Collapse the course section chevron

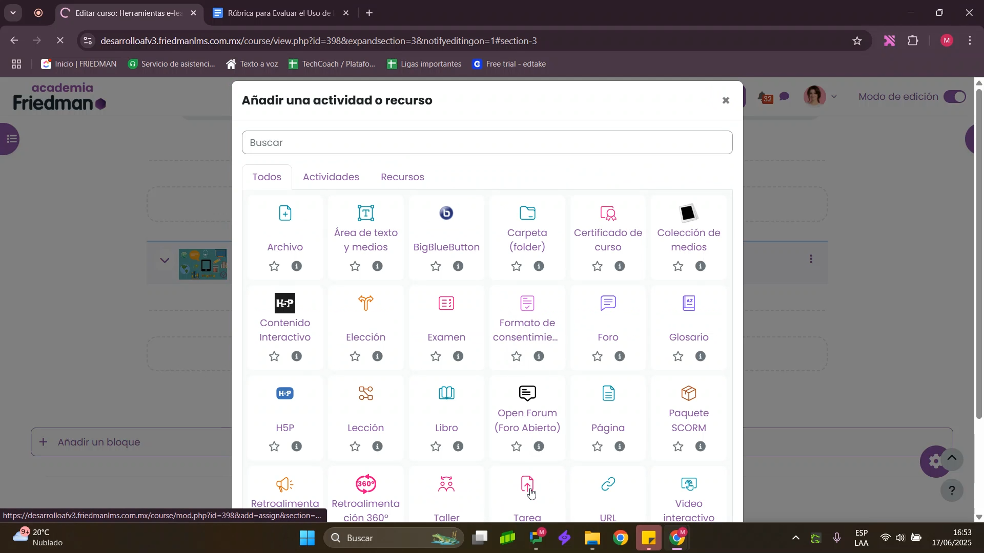click(165, 260)
